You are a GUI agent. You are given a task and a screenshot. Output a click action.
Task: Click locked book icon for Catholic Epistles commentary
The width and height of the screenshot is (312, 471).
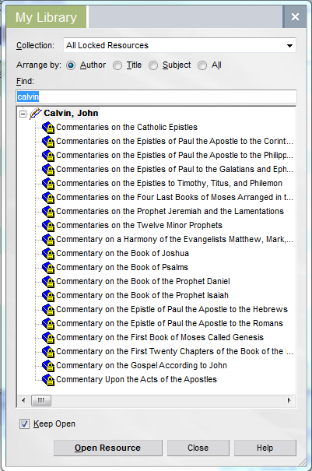[x=48, y=128]
